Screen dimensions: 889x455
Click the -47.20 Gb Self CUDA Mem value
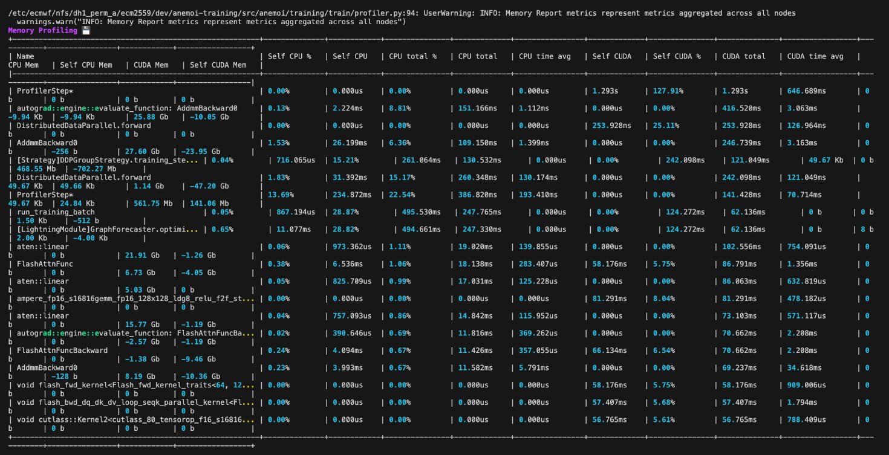(x=210, y=186)
